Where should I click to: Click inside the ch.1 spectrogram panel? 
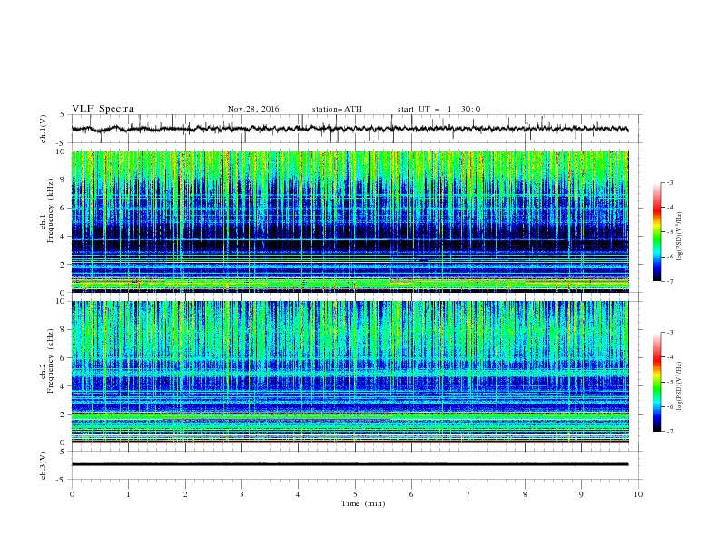click(x=350, y=221)
